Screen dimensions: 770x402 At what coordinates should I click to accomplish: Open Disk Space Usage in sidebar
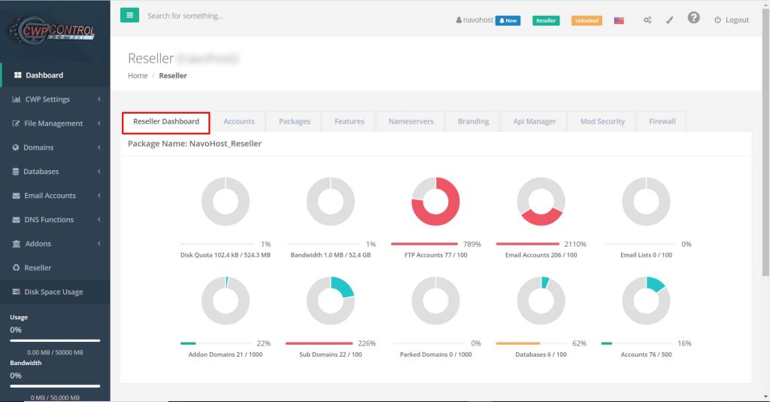click(53, 292)
